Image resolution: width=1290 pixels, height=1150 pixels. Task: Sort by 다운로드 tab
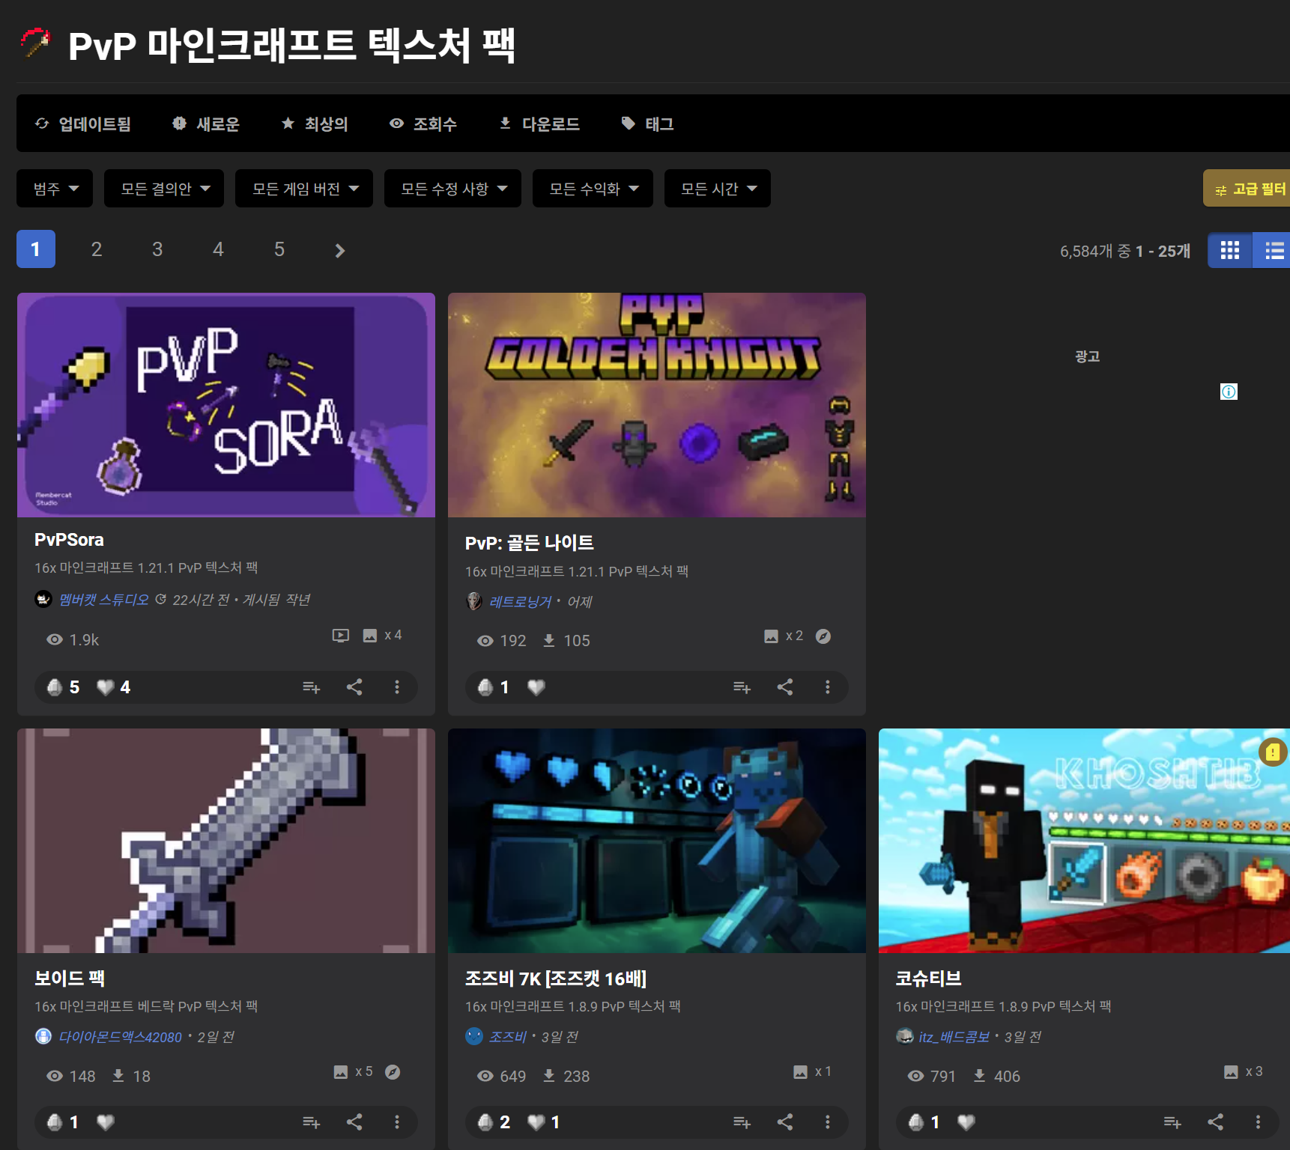coord(539,124)
